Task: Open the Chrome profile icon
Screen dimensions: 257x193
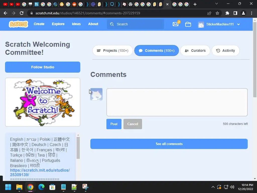Action: (x=243, y=13)
